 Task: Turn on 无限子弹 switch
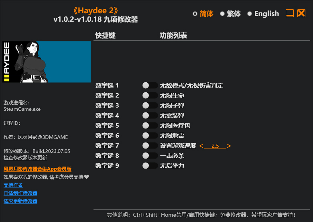click(x=150, y=106)
